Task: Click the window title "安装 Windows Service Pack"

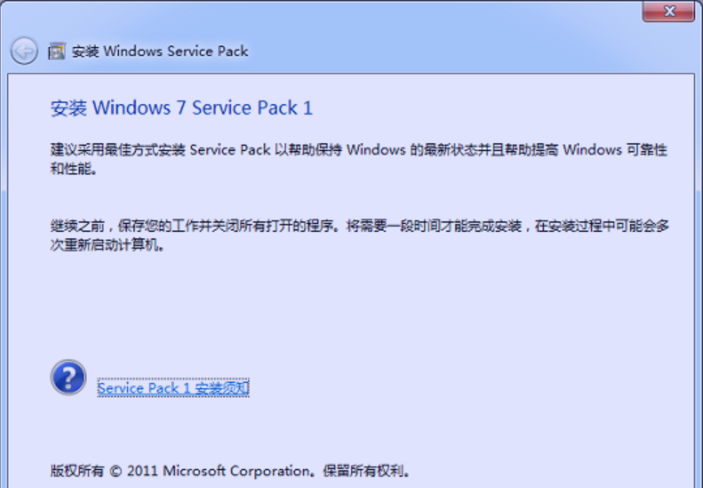Action: tap(160, 51)
